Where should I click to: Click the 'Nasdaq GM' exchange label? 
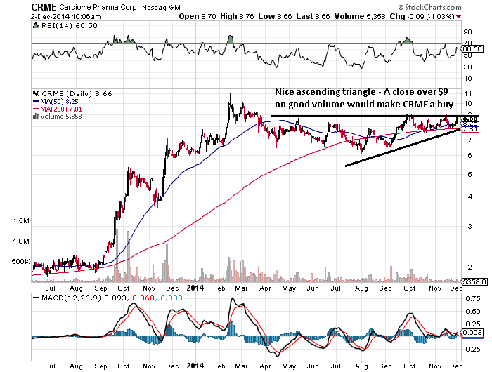161,7
